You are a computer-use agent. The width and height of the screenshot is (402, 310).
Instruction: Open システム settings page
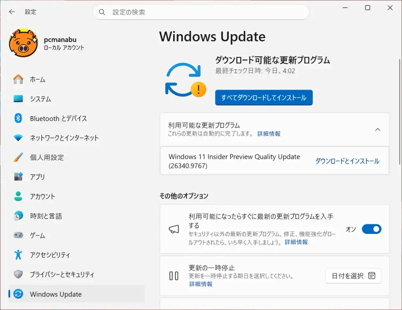point(77,99)
